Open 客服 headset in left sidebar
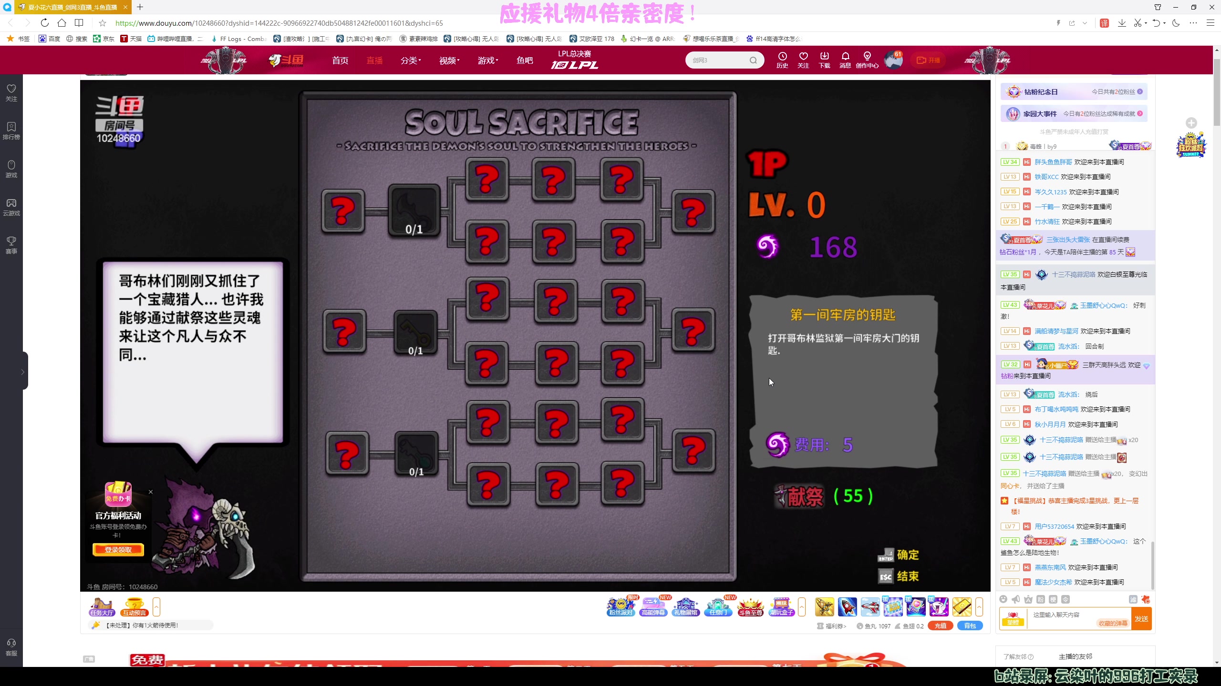This screenshot has width=1221, height=686. [x=11, y=647]
